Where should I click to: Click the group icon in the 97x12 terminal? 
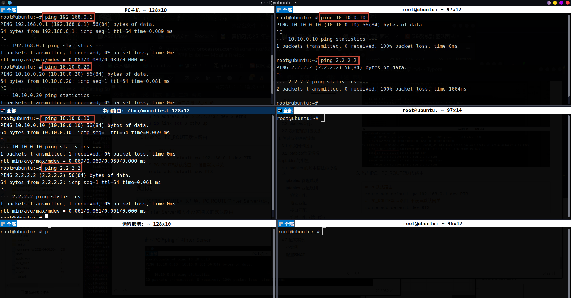coord(279,10)
